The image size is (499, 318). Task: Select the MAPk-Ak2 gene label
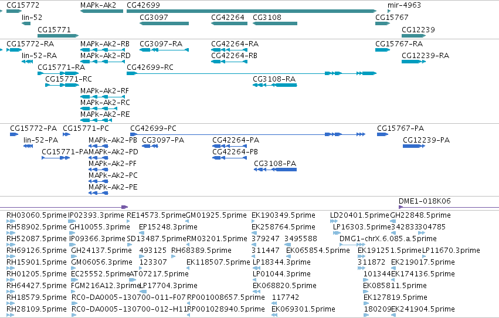(98, 5)
